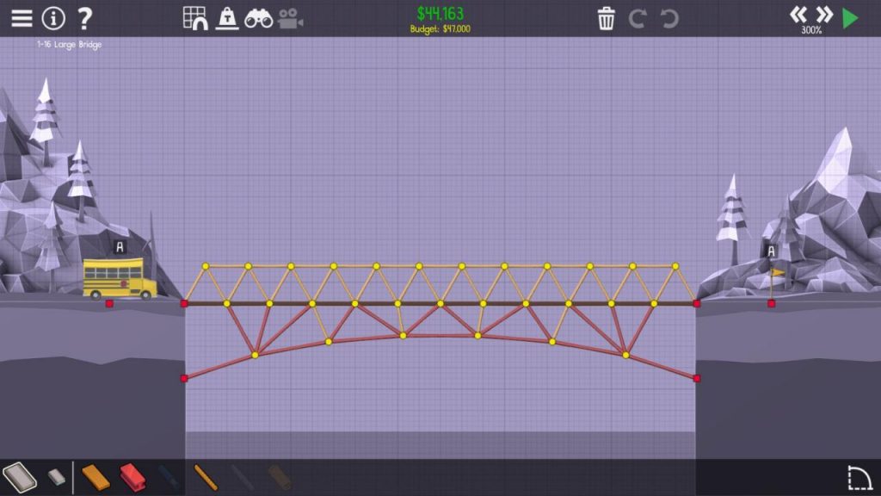Enable the select tool in bottom toolbar

coord(22,478)
